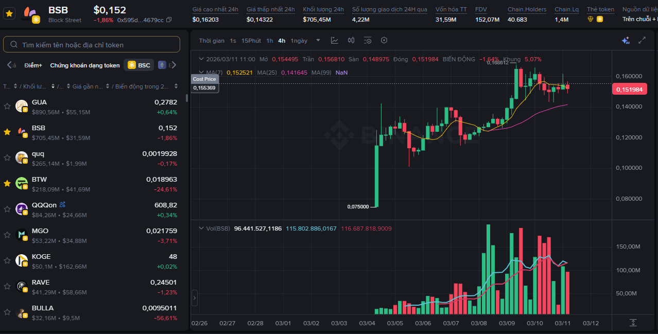Viewport: 658px width, 334px height.
Task: Click the token list scrollbar
Action: pos(186,98)
